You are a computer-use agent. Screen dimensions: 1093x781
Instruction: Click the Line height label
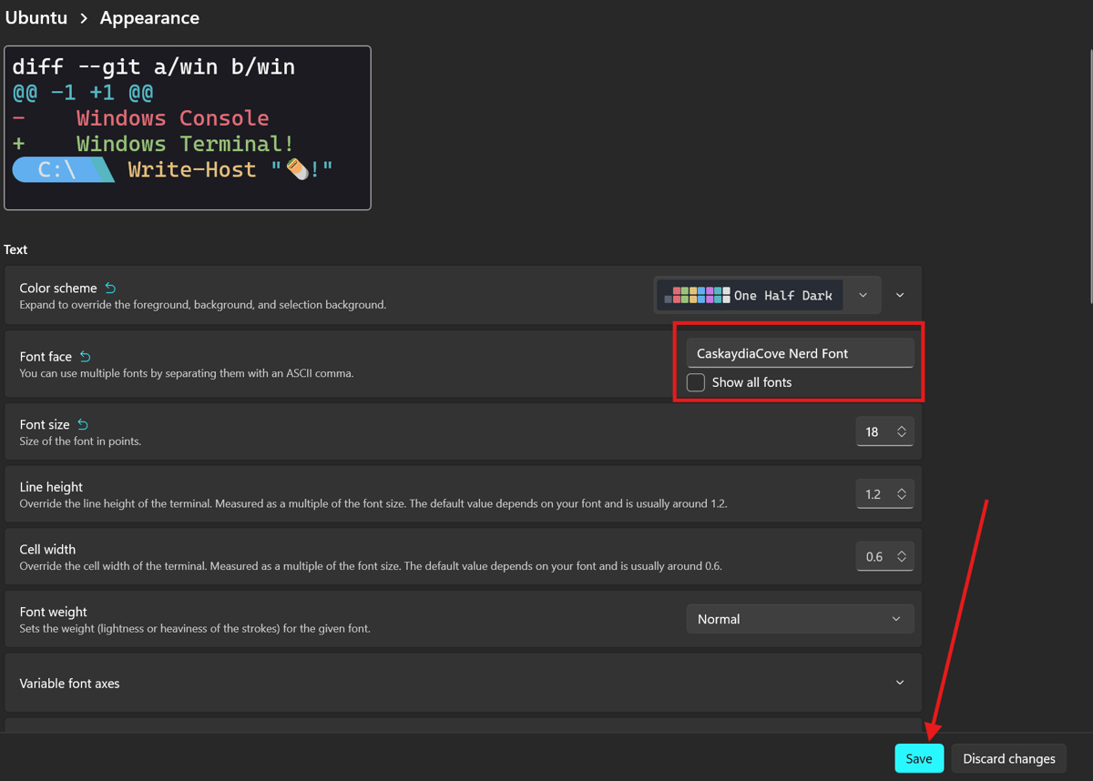tap(51, 487)
